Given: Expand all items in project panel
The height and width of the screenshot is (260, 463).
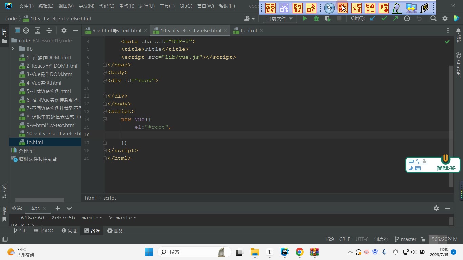Looking at the screenshot, I should [x=38, y=30].
